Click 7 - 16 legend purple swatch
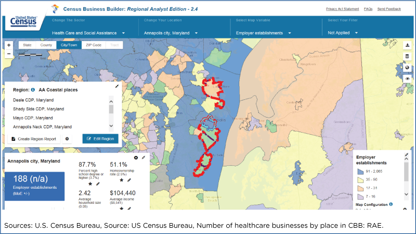 (x=360, y=197)
